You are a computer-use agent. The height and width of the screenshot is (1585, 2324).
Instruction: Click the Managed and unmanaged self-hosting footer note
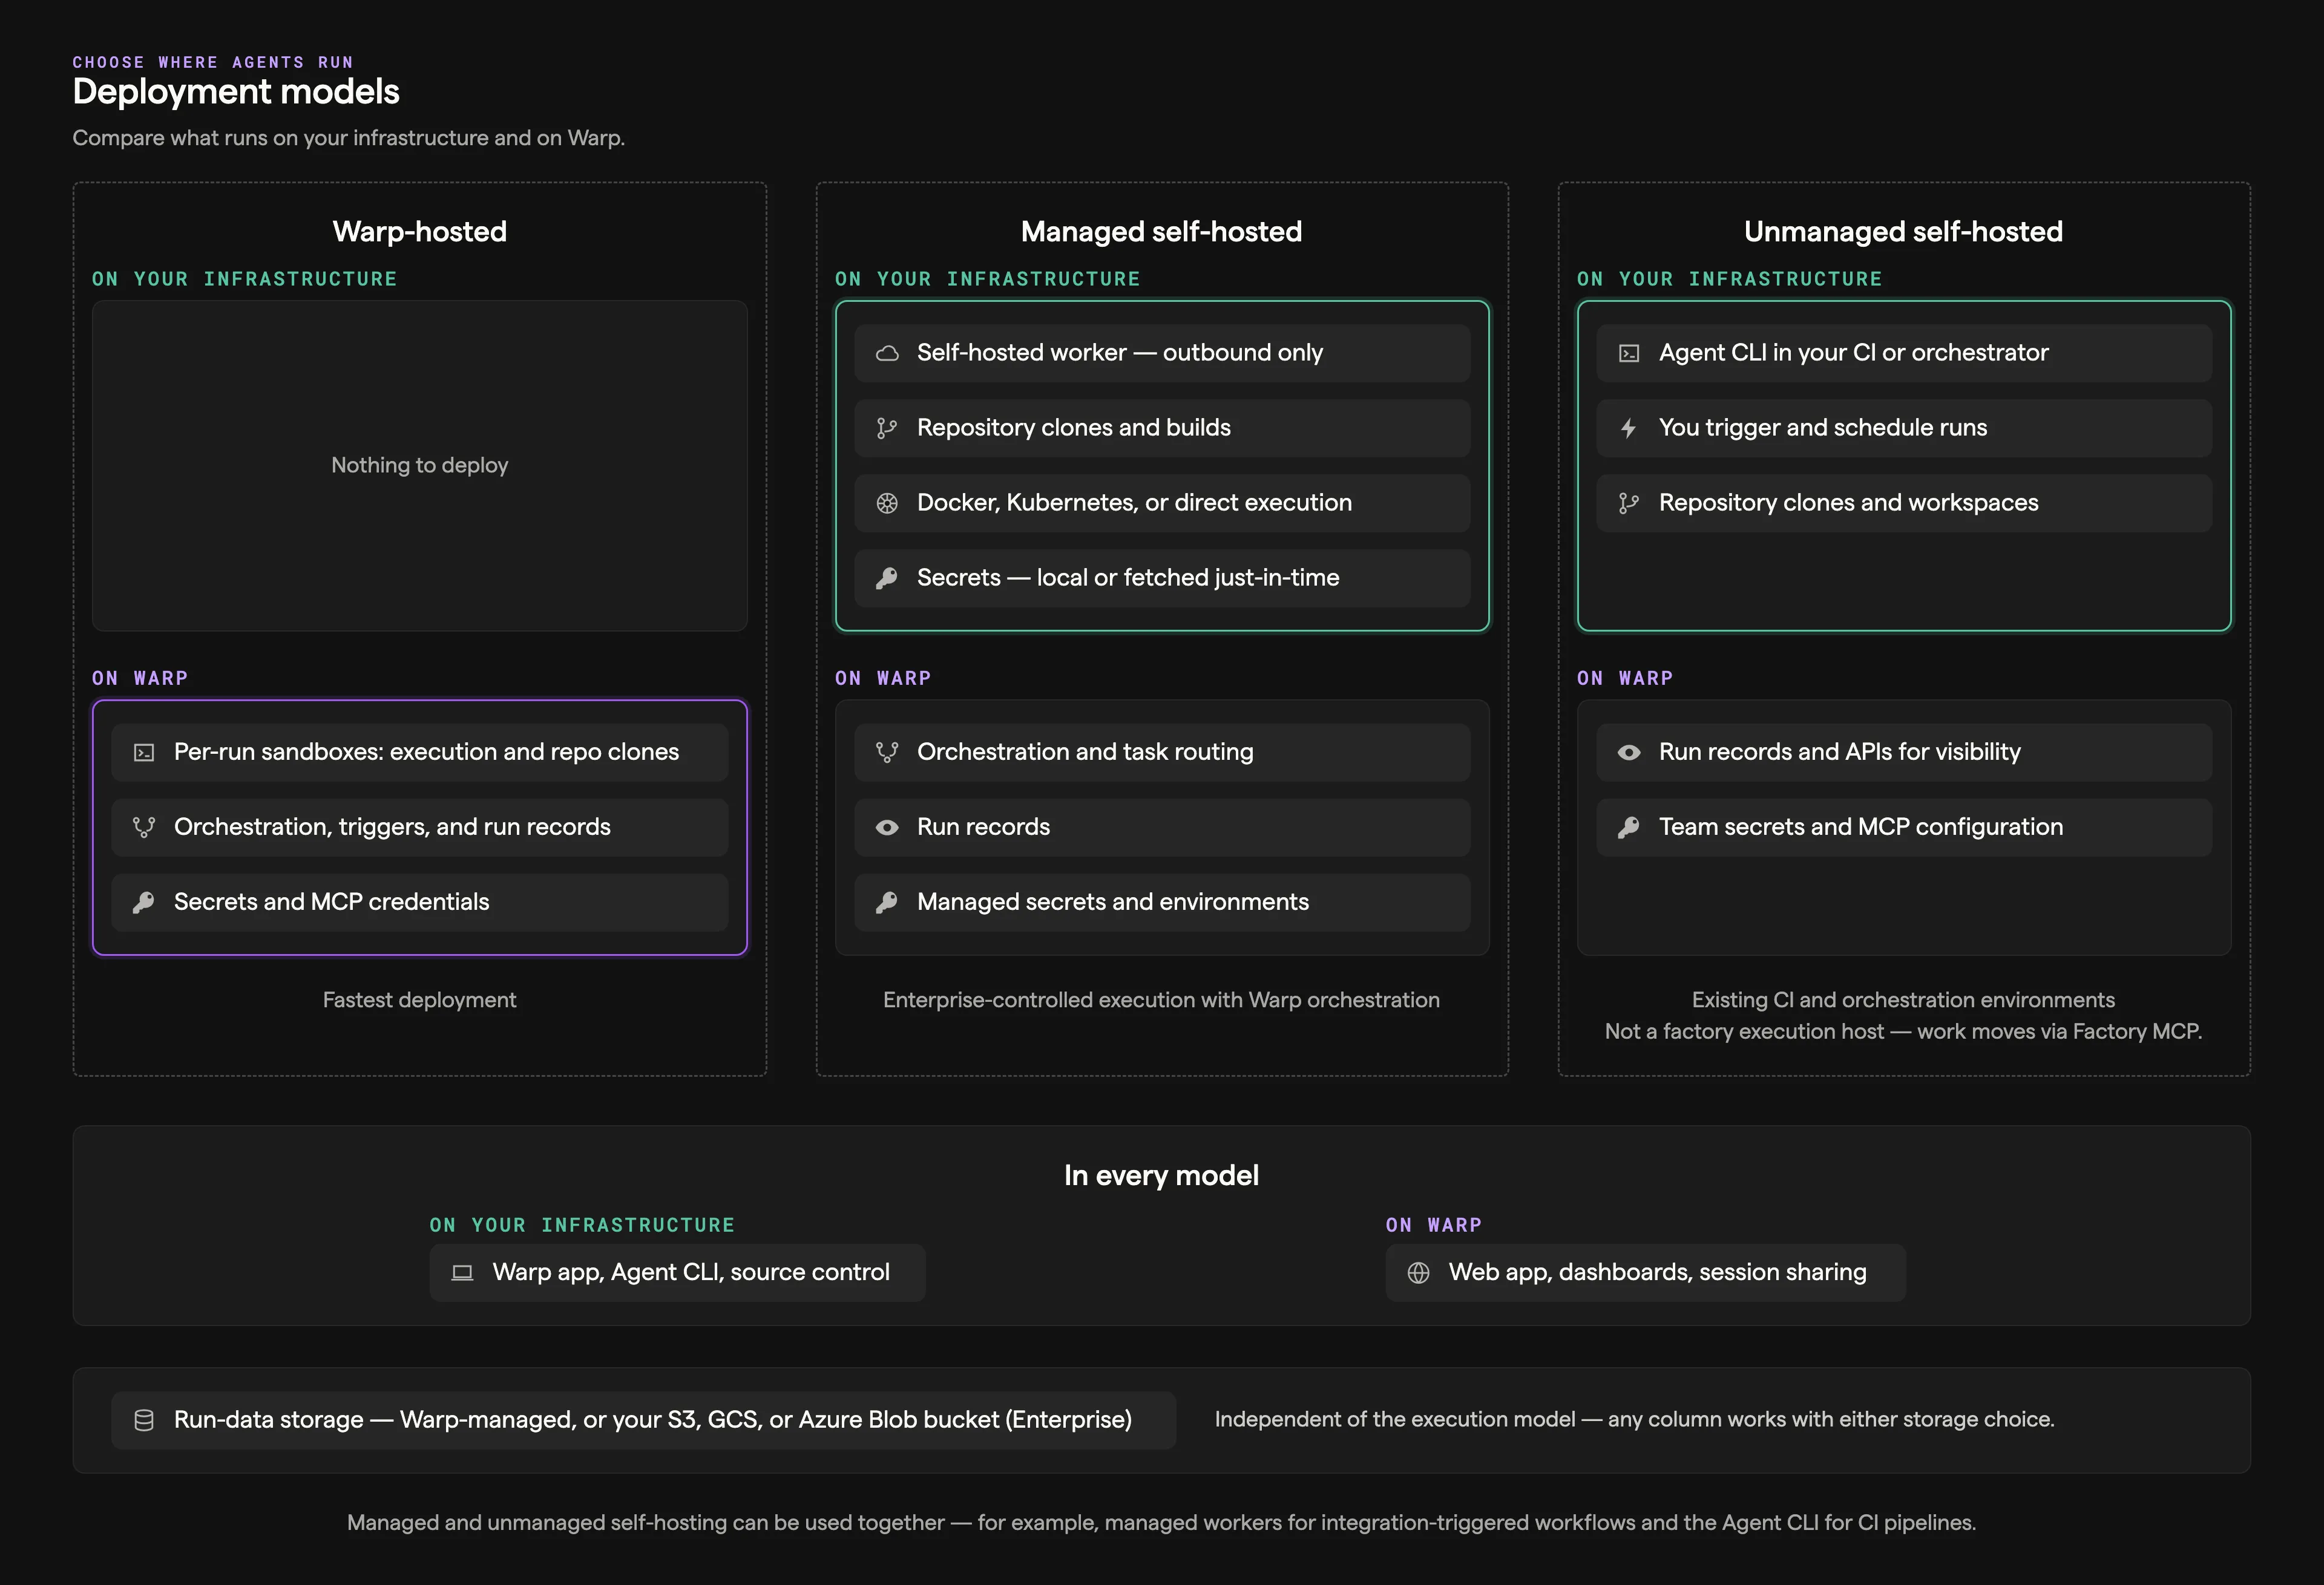pos(1162,1523)
